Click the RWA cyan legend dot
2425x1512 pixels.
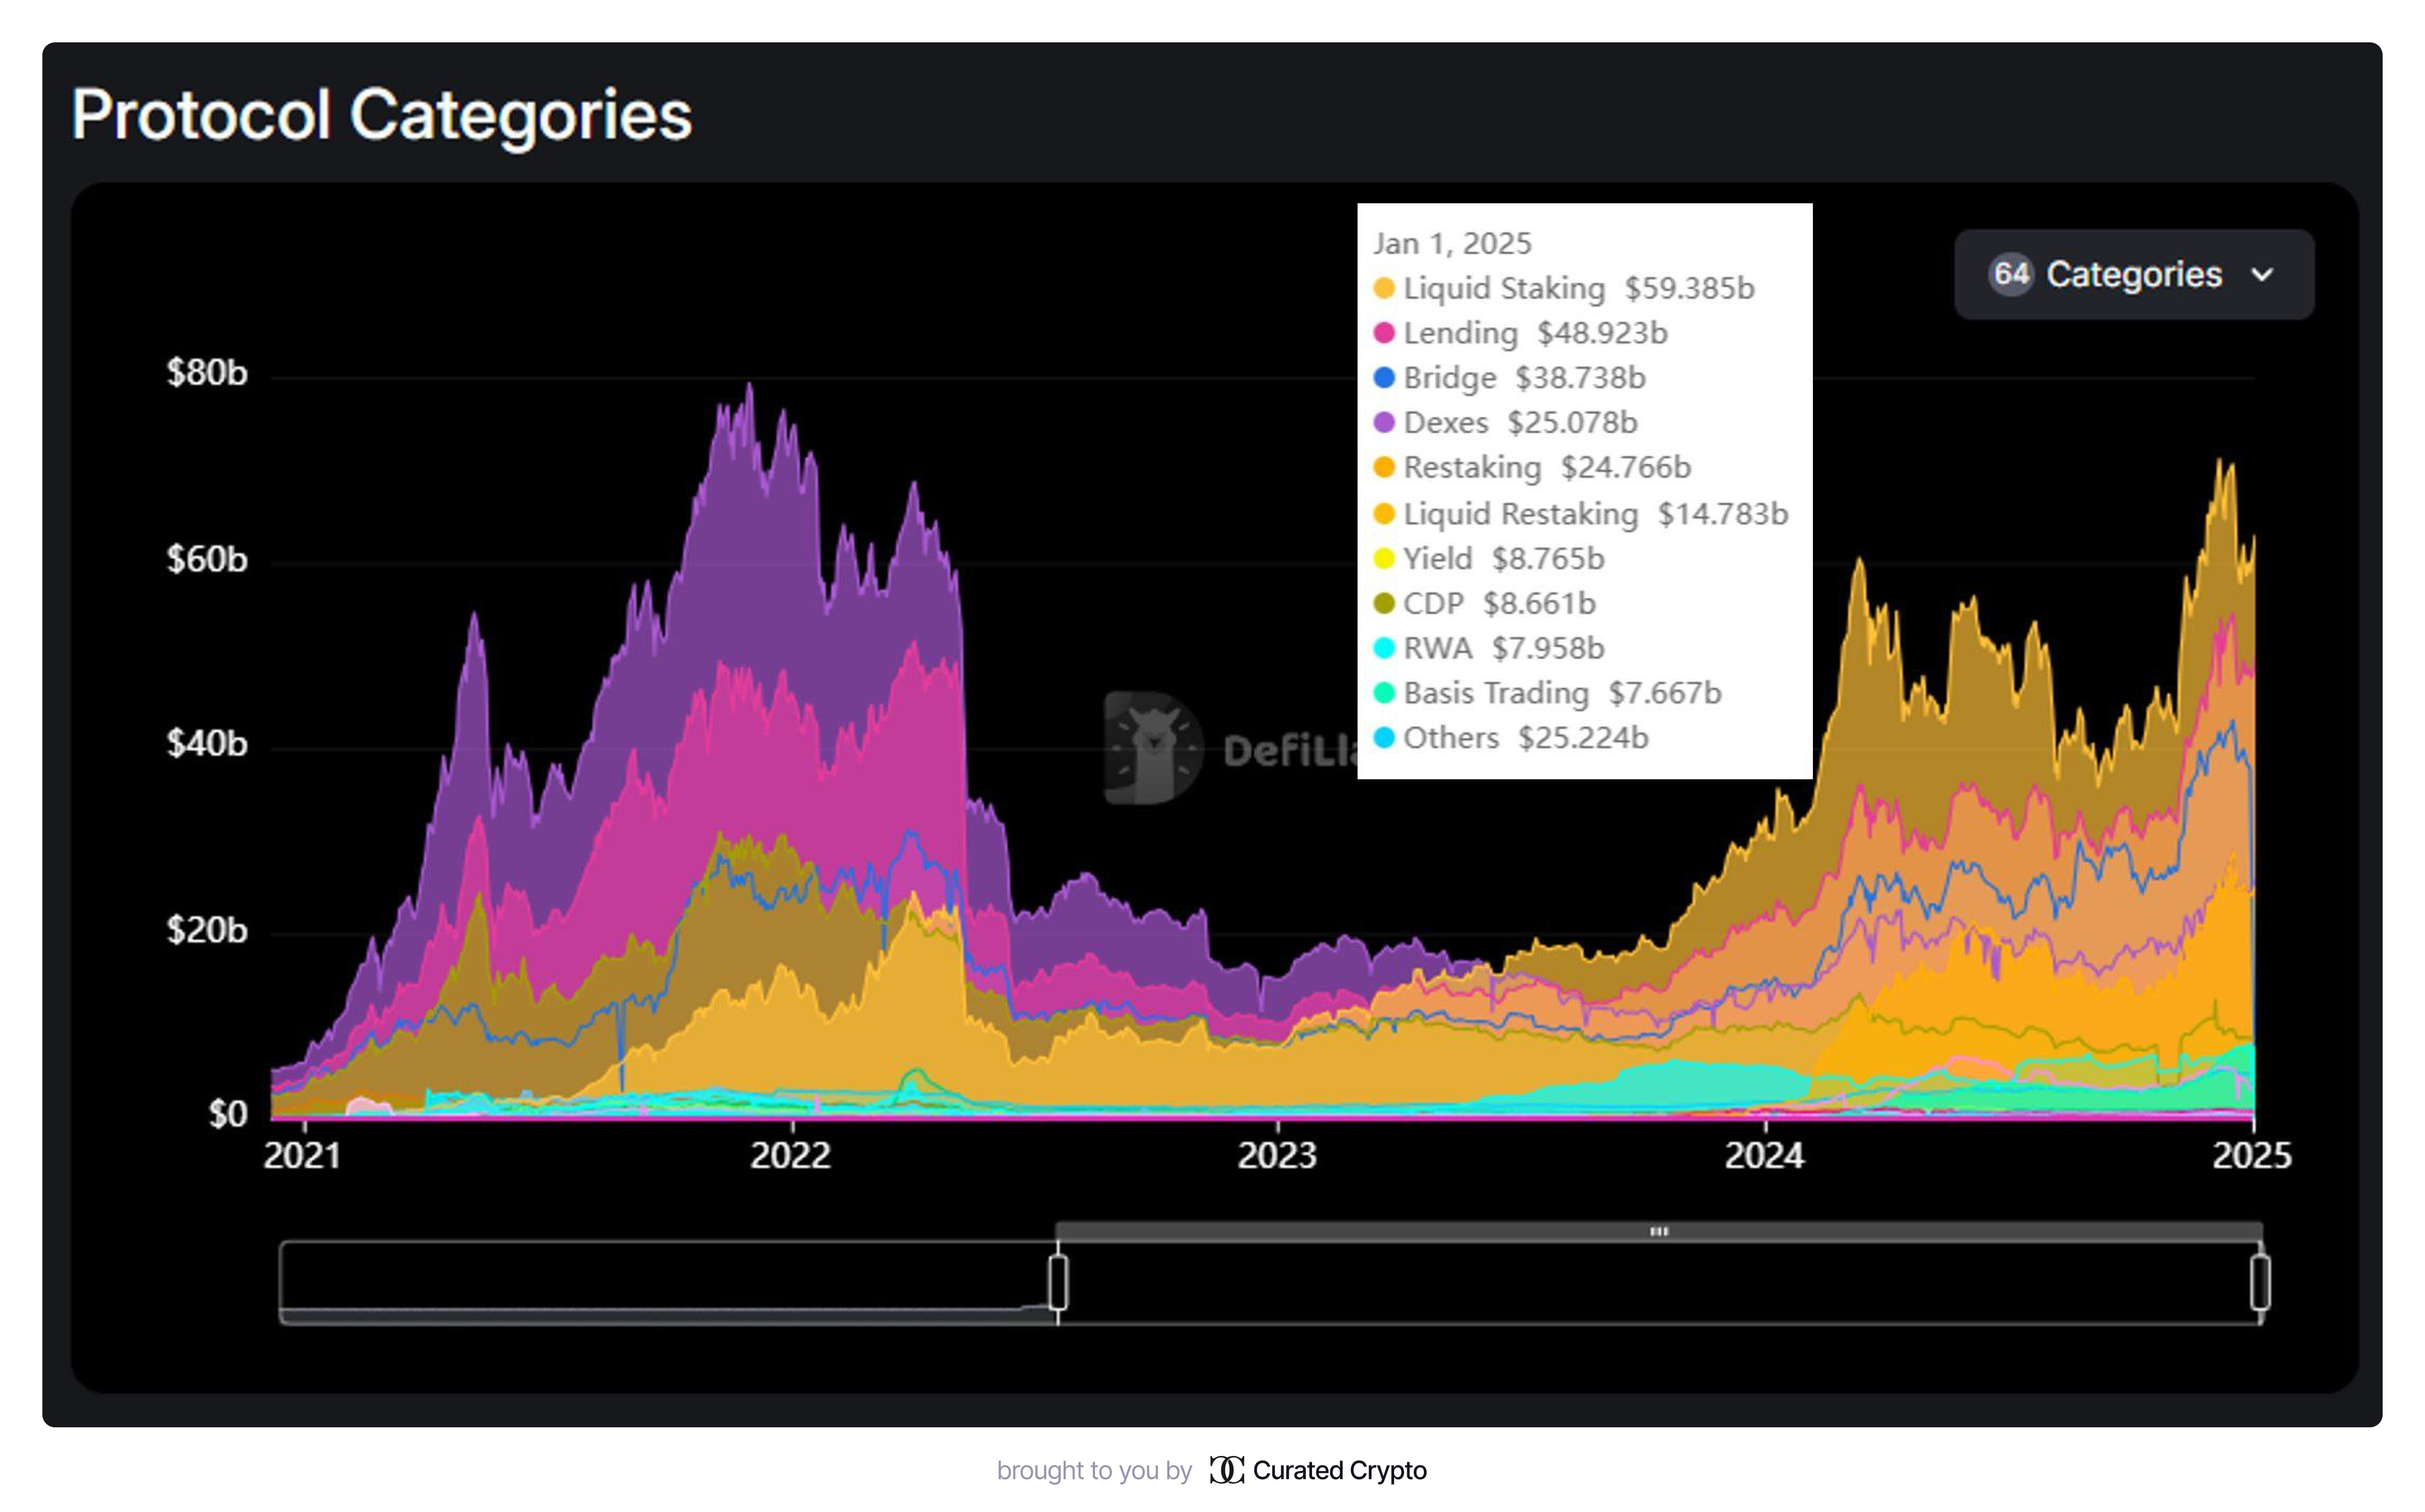click(1384, 648)
